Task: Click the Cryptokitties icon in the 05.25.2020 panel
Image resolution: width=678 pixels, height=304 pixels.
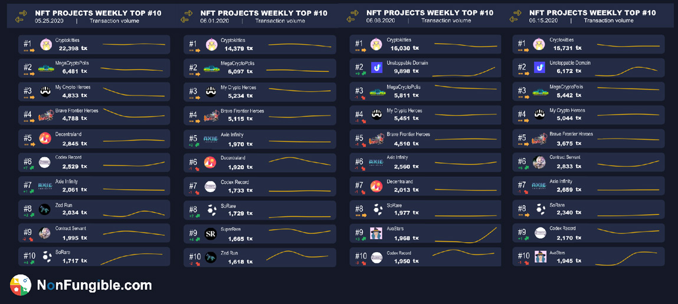Action: tap(46, 44)
